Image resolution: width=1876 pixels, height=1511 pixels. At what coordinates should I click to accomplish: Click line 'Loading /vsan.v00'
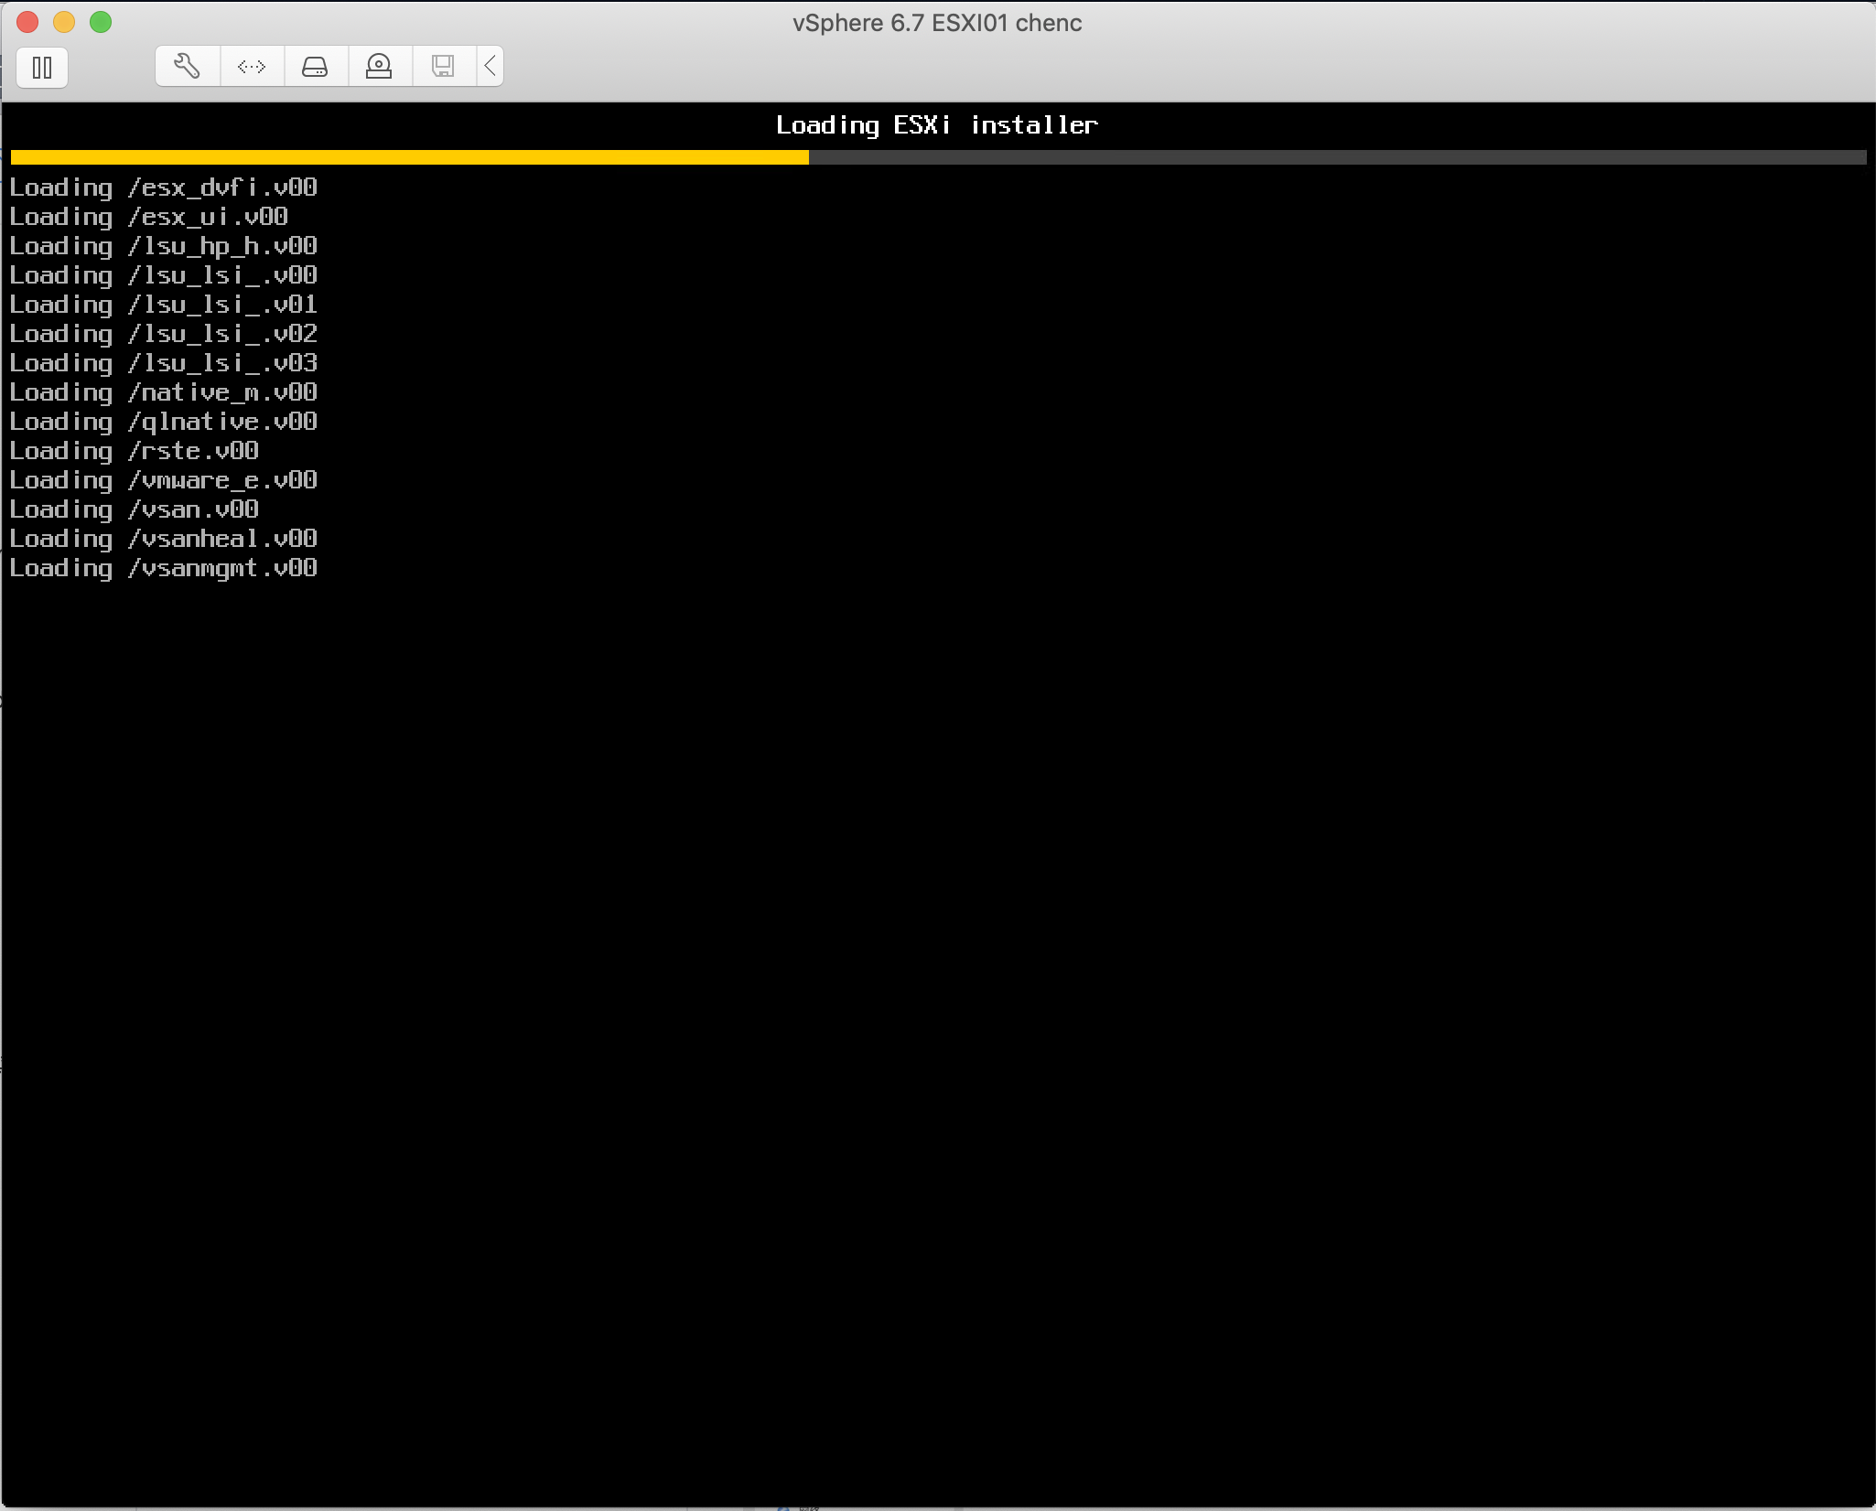(x=135, y=509)
